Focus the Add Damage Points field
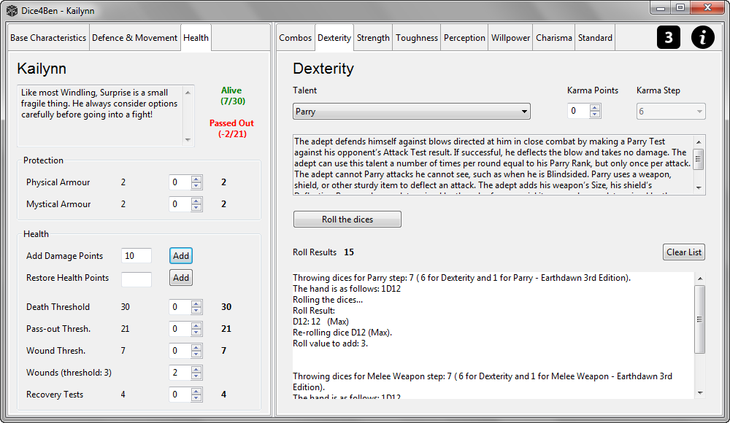This screenshot has width=730, height=423. [137, 255]
